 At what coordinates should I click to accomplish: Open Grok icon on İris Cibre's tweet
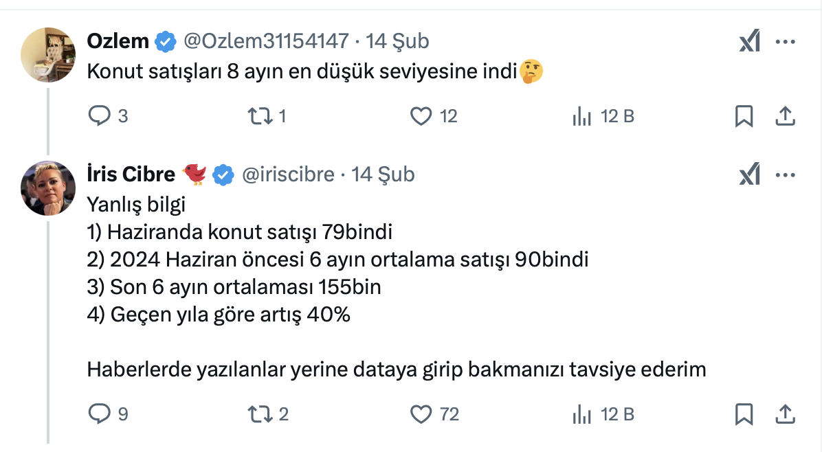pos(749,176)
